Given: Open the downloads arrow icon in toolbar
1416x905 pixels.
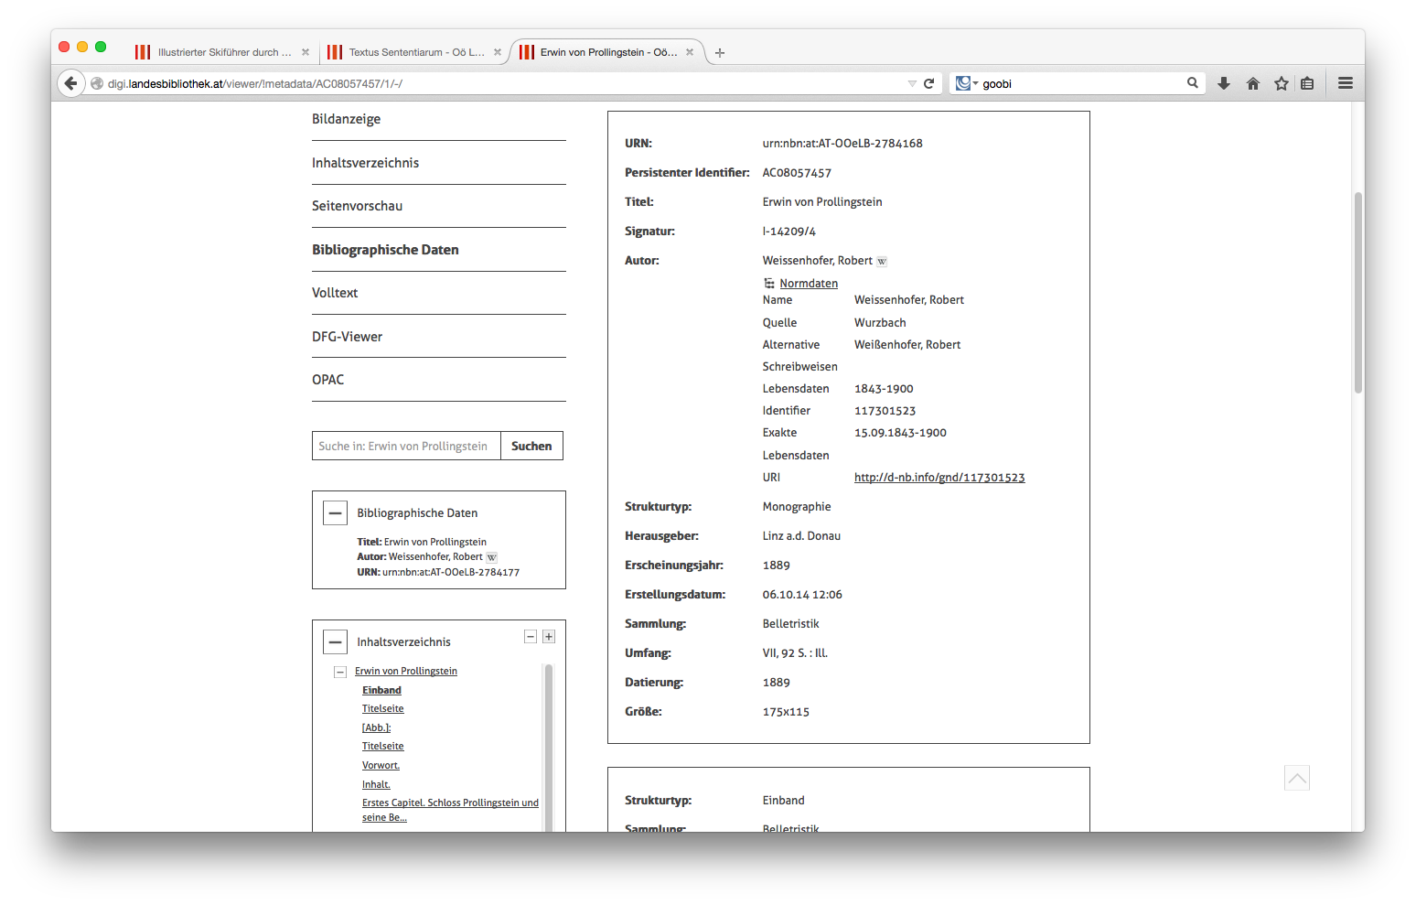Looking at the screenshot, I should [1224, 83].
